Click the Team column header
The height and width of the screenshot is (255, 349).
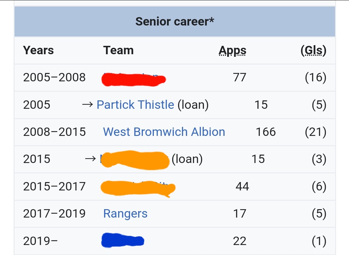tap(118, 50)
